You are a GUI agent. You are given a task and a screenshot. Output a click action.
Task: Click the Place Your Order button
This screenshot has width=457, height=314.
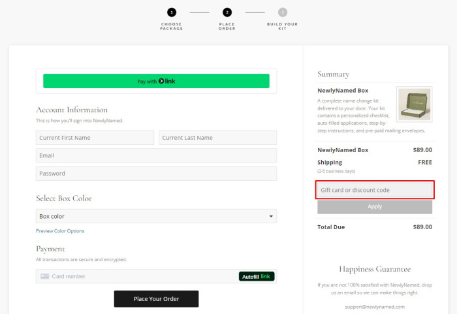[x=156, y=299]
